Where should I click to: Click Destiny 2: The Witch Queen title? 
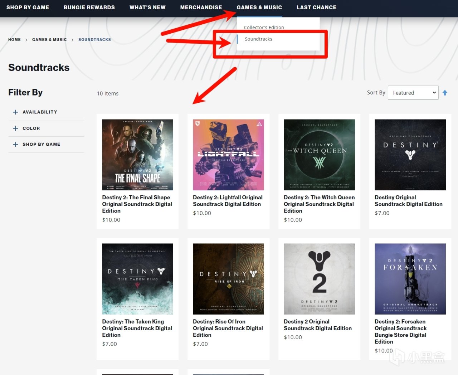click(x=319, y=204)
